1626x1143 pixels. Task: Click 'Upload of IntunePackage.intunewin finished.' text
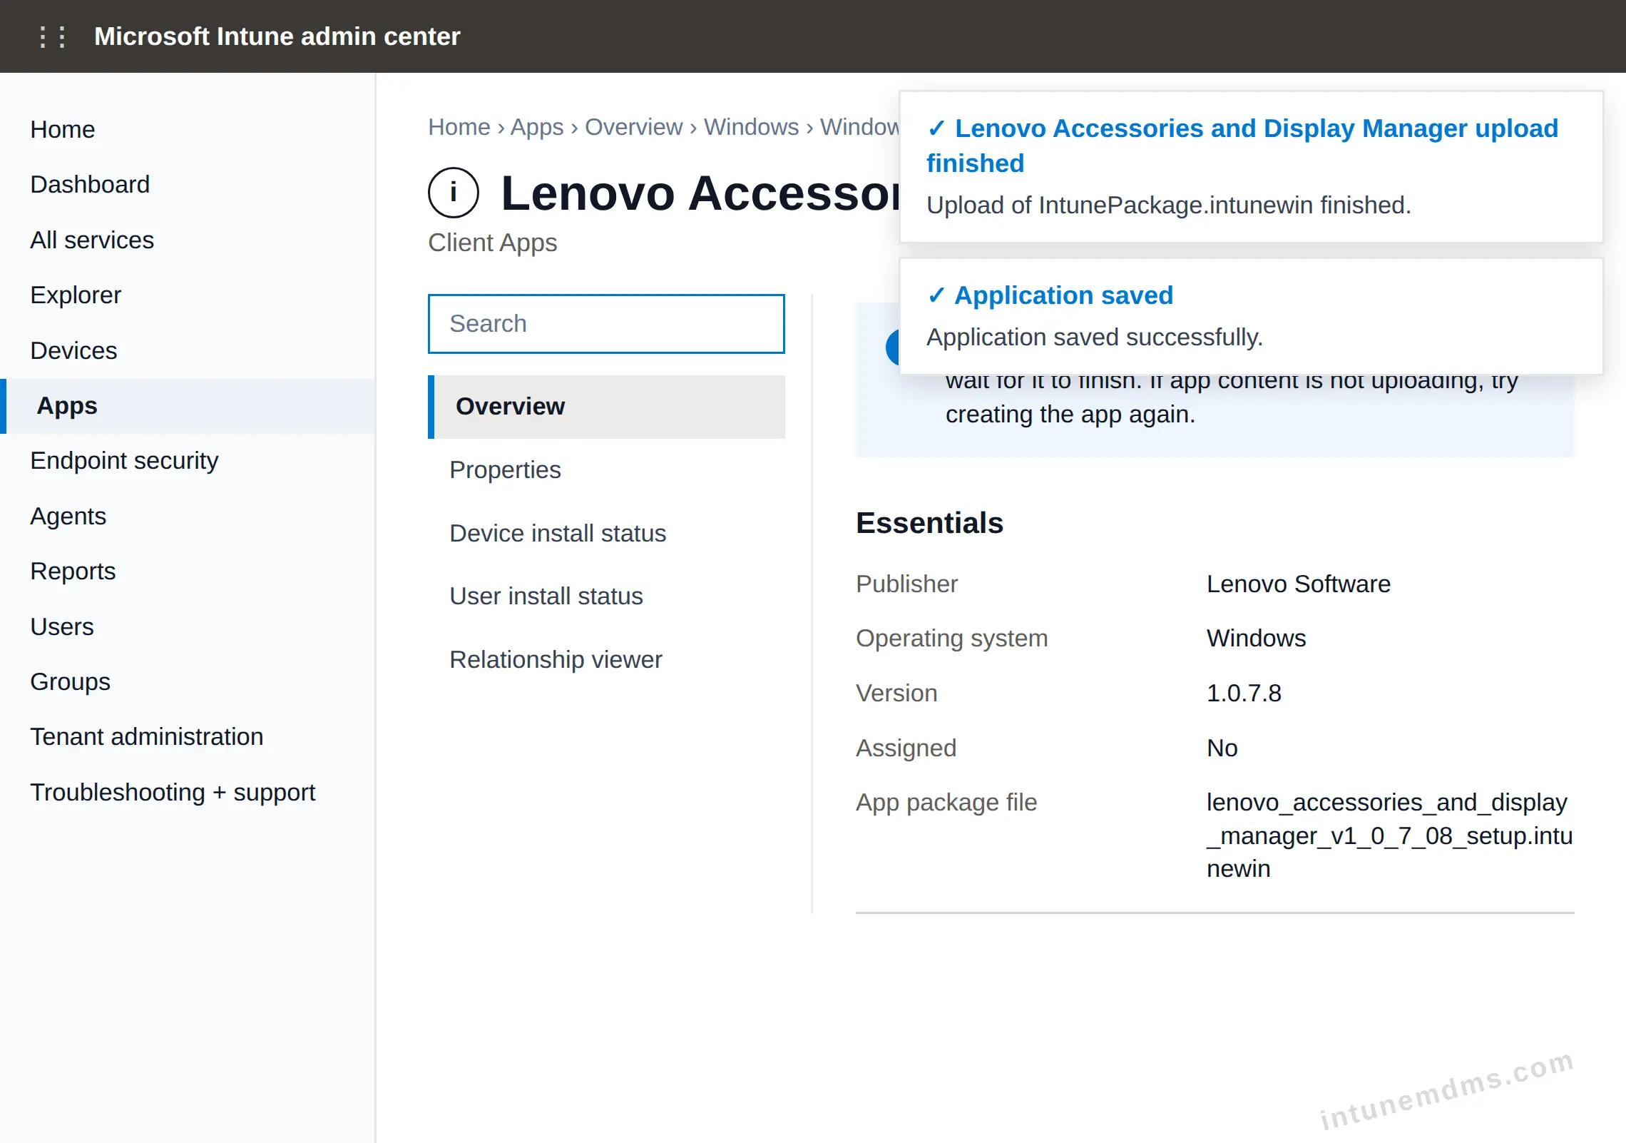1169,205
